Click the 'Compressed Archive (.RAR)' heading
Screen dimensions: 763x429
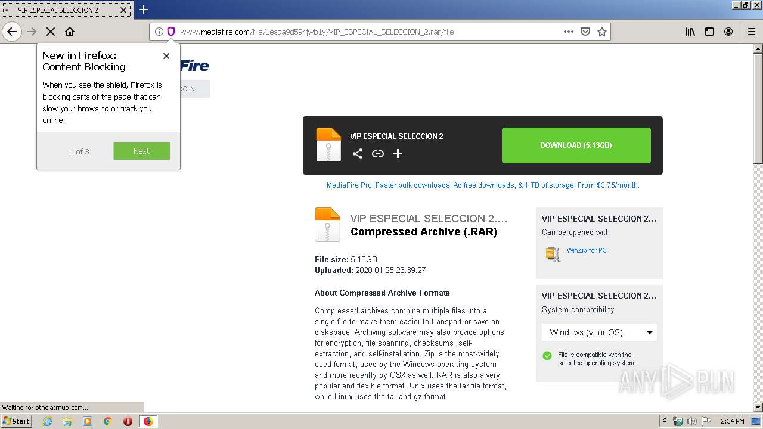point(424,232)
